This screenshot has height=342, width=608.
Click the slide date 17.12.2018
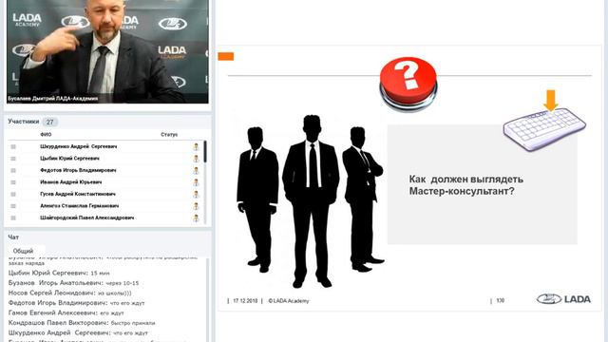coord(245,301)
